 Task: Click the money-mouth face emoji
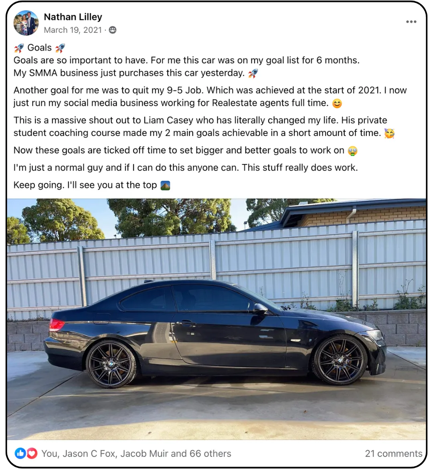click(x=352, y=151)
